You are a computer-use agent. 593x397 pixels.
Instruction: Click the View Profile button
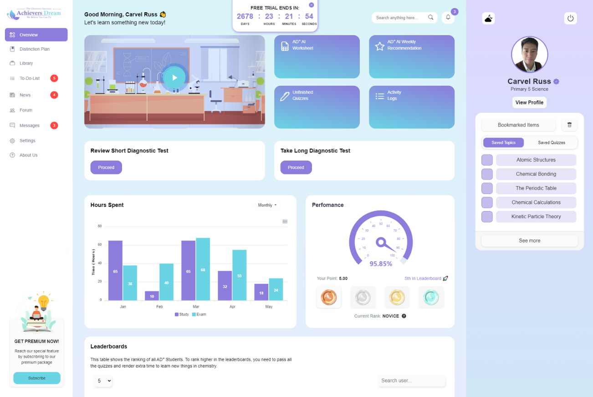click(529, 103)
